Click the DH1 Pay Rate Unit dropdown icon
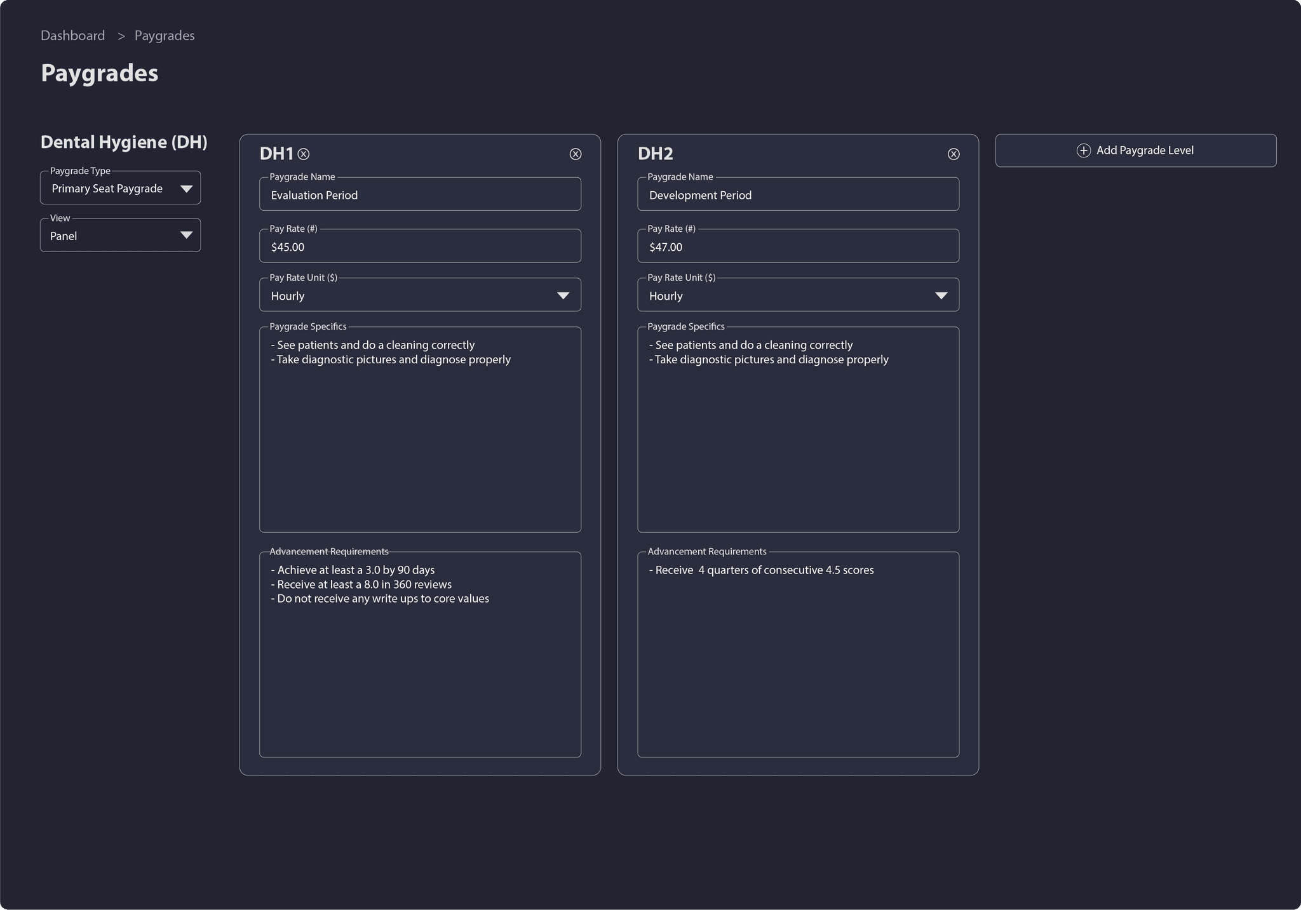Screen dimensions: 1301x910 pyautogui.click(x=563, y=295)
